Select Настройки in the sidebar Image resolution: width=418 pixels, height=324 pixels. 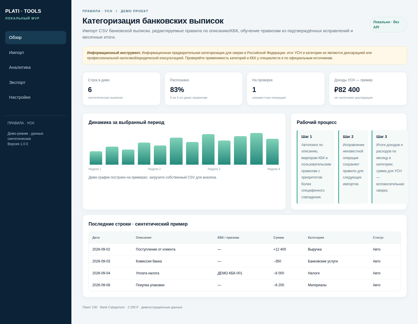coord(36,97)
